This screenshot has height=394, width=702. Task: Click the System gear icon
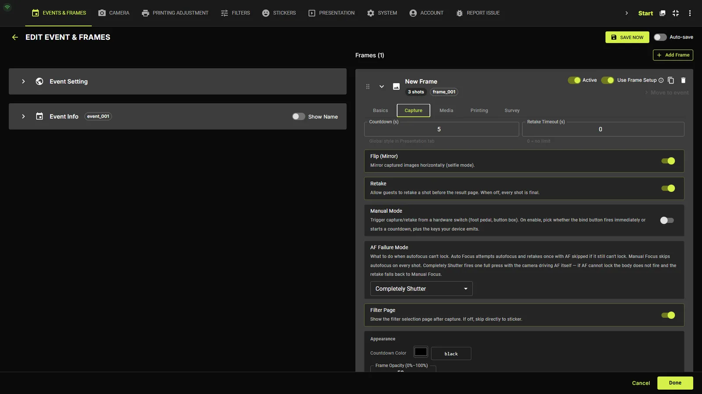coord(371,13)
